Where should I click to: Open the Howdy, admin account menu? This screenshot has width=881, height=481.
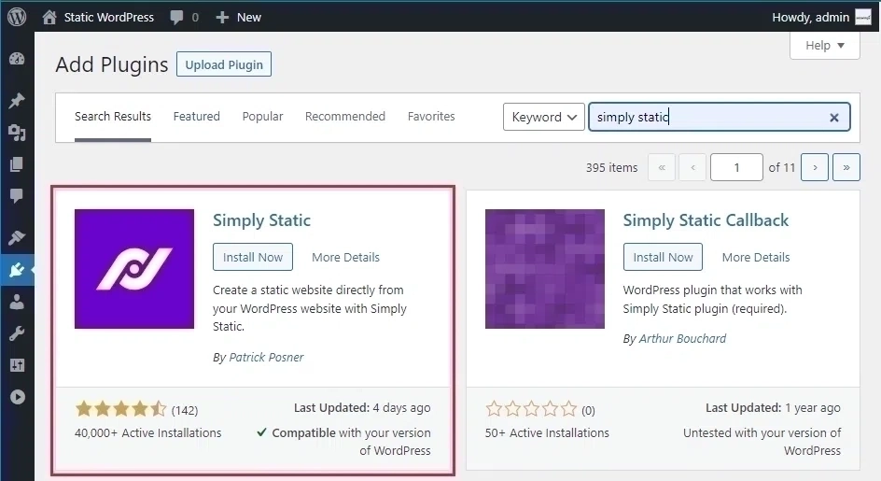click(x=821, y=18)
